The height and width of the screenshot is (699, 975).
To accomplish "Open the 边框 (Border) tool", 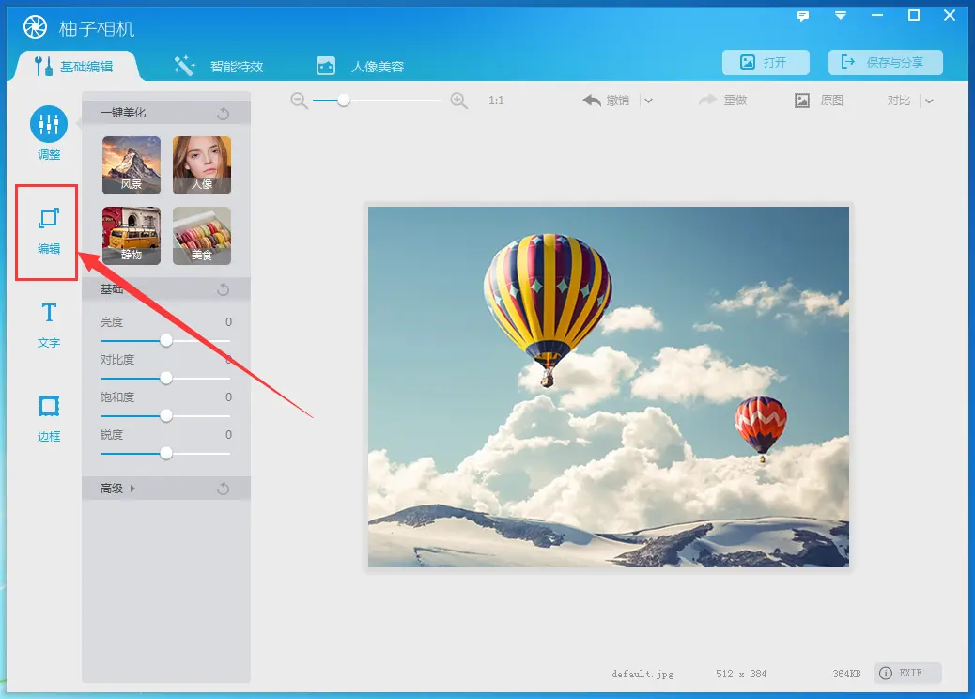I will [49, 407].
